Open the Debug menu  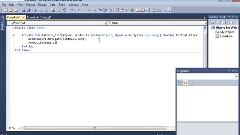pyautogui.click(x=42, y=5)
